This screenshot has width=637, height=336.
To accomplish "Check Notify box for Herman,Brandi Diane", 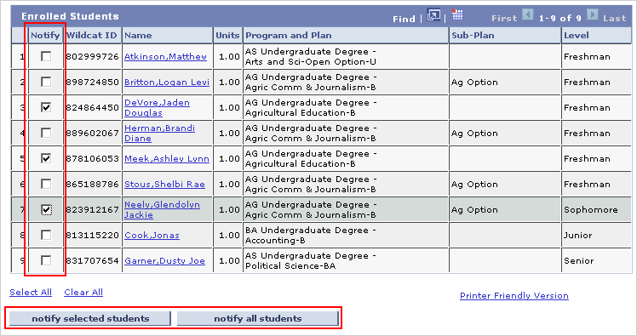I will tap(46, 133).
